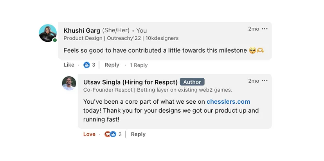Image resolution: width=324 pixels, height=161 pixels.
Task: Open Utsav Singla's profile picture
Action: pyautogui.click(x=69, y=83)
